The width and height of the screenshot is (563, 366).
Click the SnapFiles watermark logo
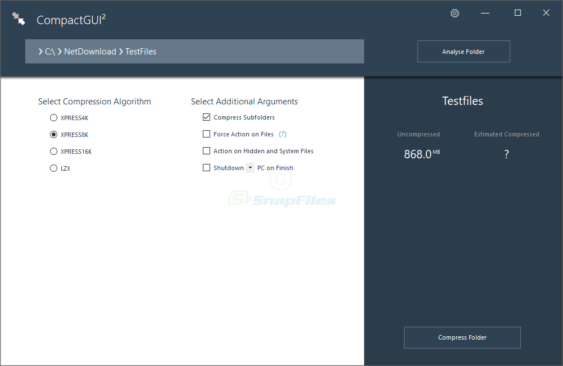pos(281,199)
